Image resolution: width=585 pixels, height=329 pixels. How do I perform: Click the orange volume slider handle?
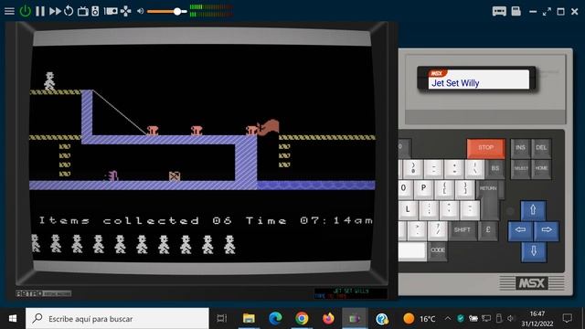point(177,11)
